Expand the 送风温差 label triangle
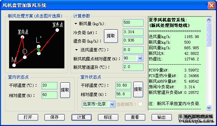The width and height of the screenshot is (217, 126). 76,50
